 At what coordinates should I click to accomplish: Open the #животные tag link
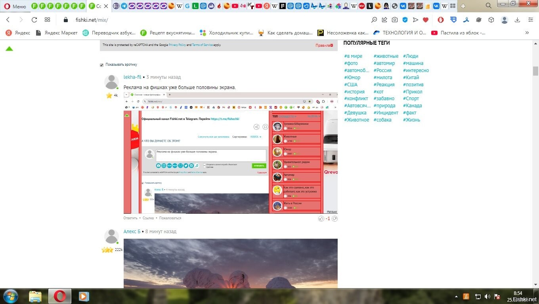[386, 56]
